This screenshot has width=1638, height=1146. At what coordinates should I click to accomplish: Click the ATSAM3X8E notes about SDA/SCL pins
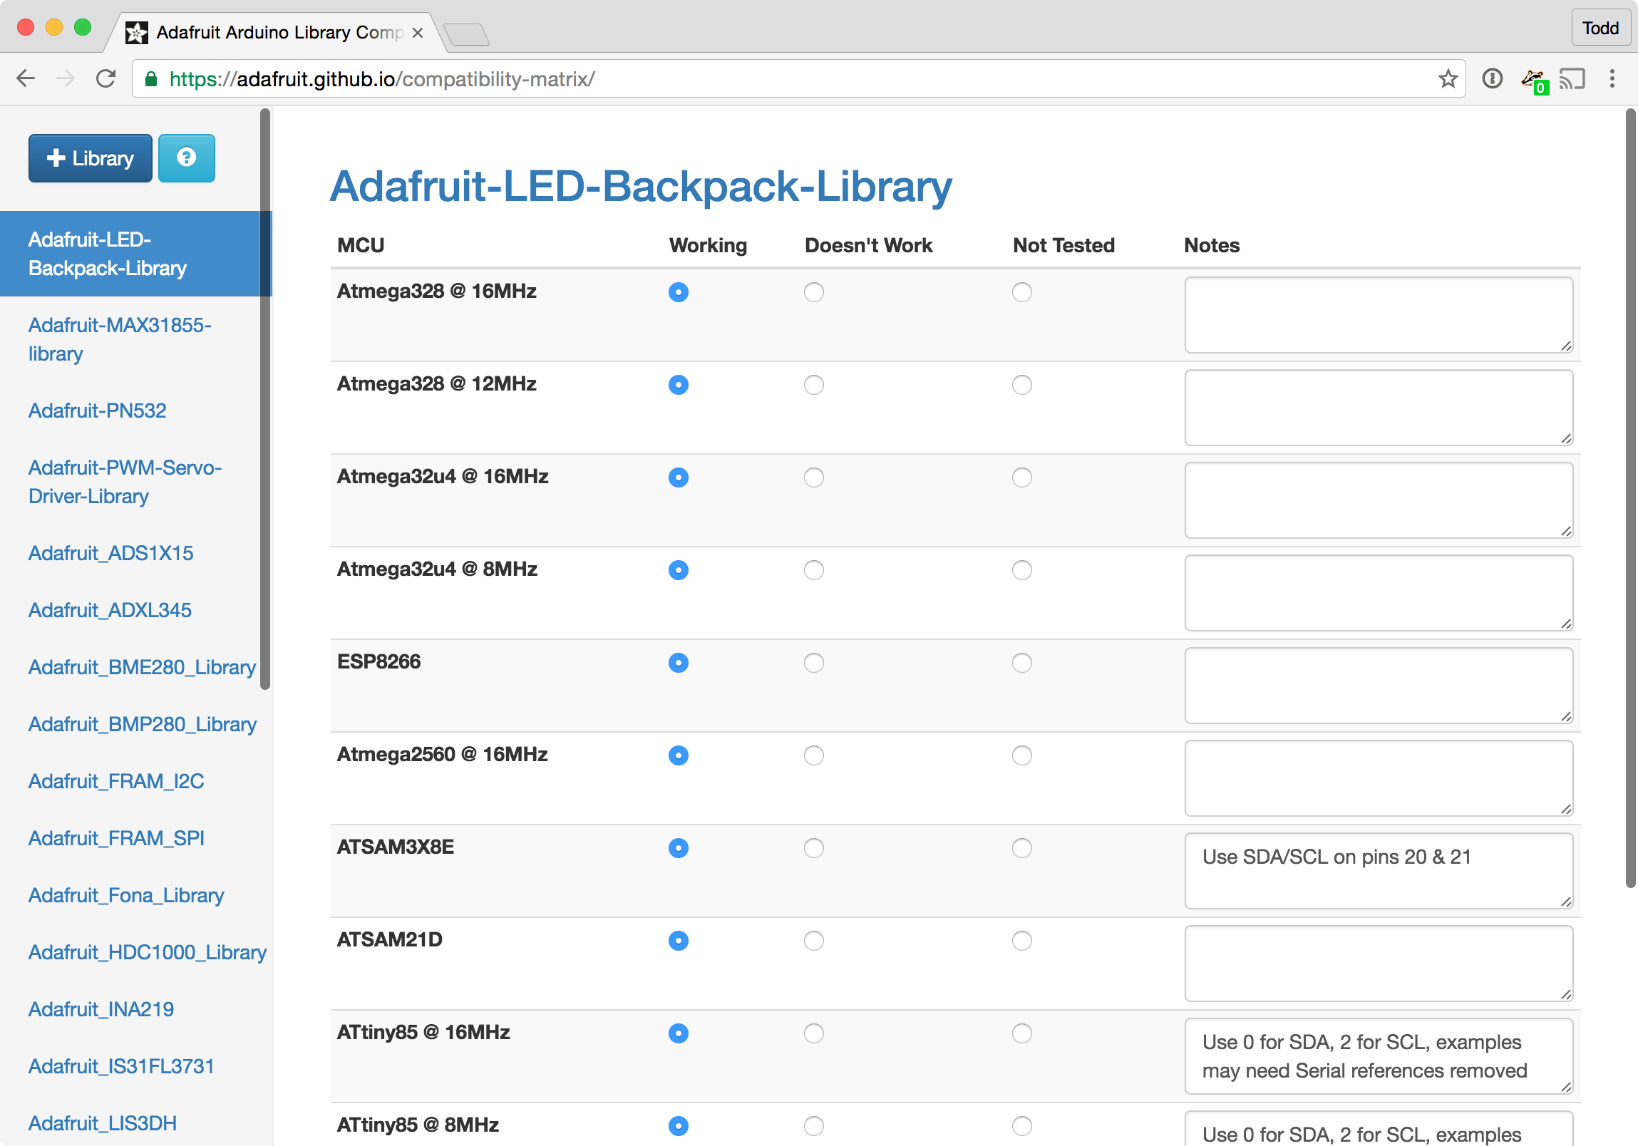point(1379,871)
